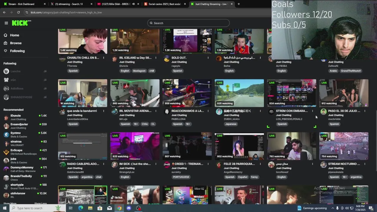Image resolution: width=377 pixels, height=212 pixels.
Task: Click the page vertical scrollbar
Action: coord(376,140)
